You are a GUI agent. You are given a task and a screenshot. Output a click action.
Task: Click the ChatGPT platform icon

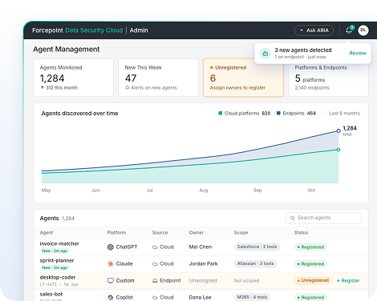(111, 247)
